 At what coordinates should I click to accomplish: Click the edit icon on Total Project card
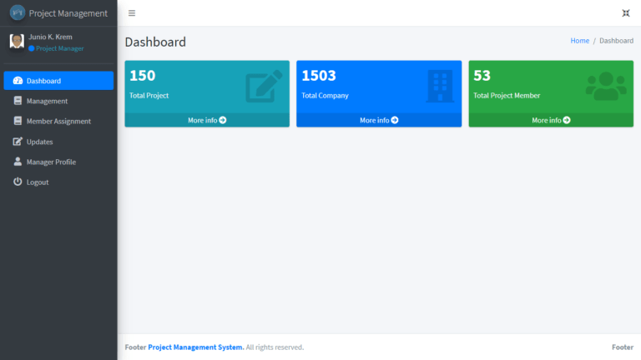click(x=264, y=86)
